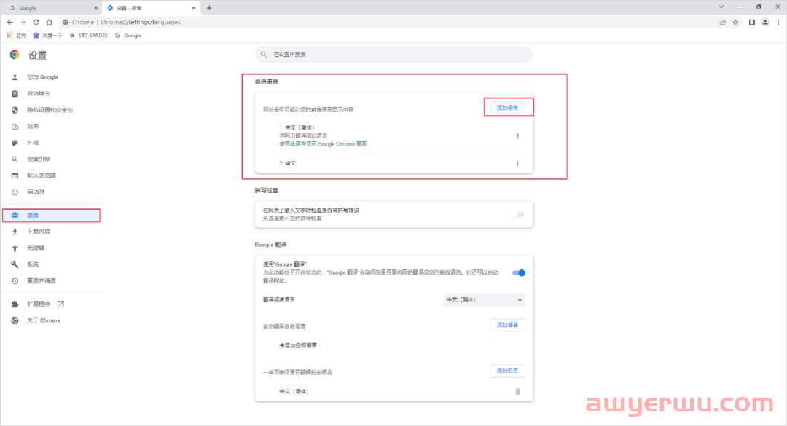Open the Google bookmark in bookmarks bar

[128, 36]
